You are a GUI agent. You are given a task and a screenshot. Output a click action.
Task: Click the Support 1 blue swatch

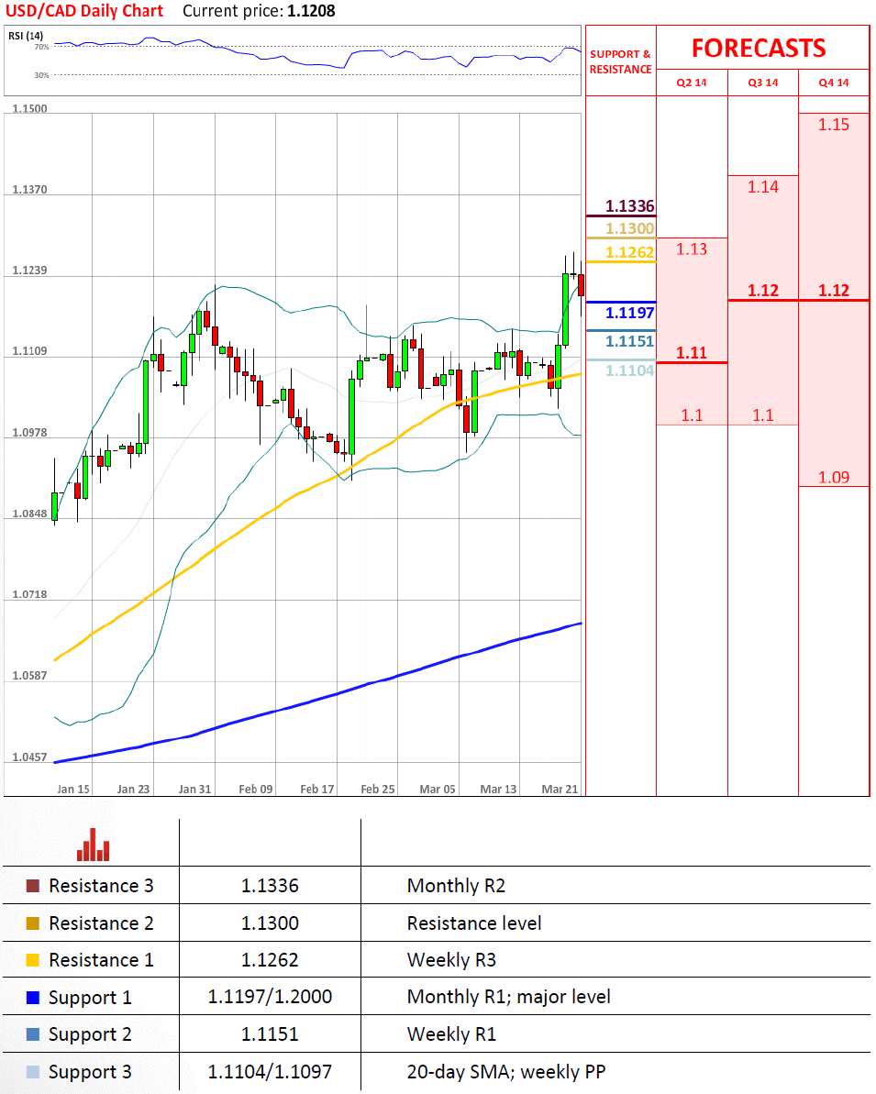point(33,998)
